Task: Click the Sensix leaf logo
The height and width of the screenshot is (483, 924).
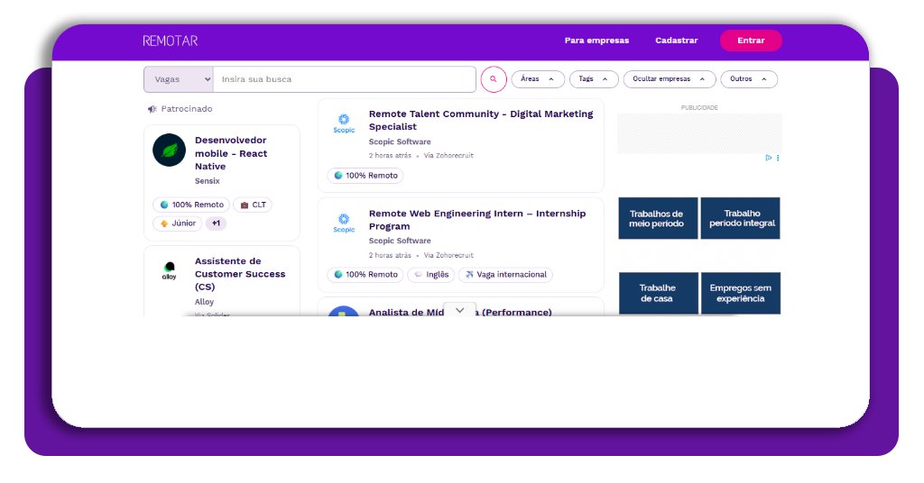Action: click(x=169, y=150)
